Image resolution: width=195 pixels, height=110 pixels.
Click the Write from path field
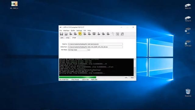click(x=95, y=47)
